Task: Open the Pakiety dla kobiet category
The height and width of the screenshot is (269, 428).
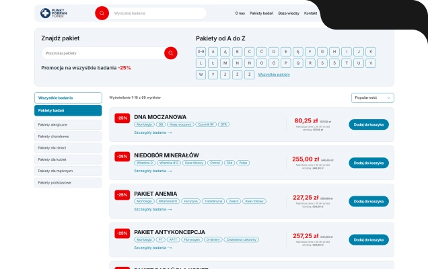Action: click(x=68, y=159)
